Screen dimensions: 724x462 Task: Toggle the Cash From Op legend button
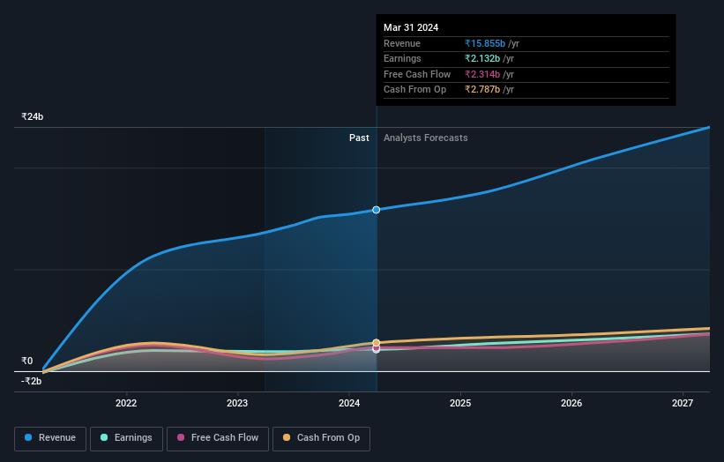click(321, 438)
